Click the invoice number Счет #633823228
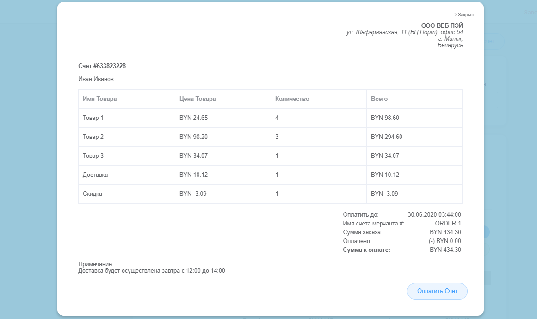The height and width of the screenshot is (319, 537). coord(102,66)
